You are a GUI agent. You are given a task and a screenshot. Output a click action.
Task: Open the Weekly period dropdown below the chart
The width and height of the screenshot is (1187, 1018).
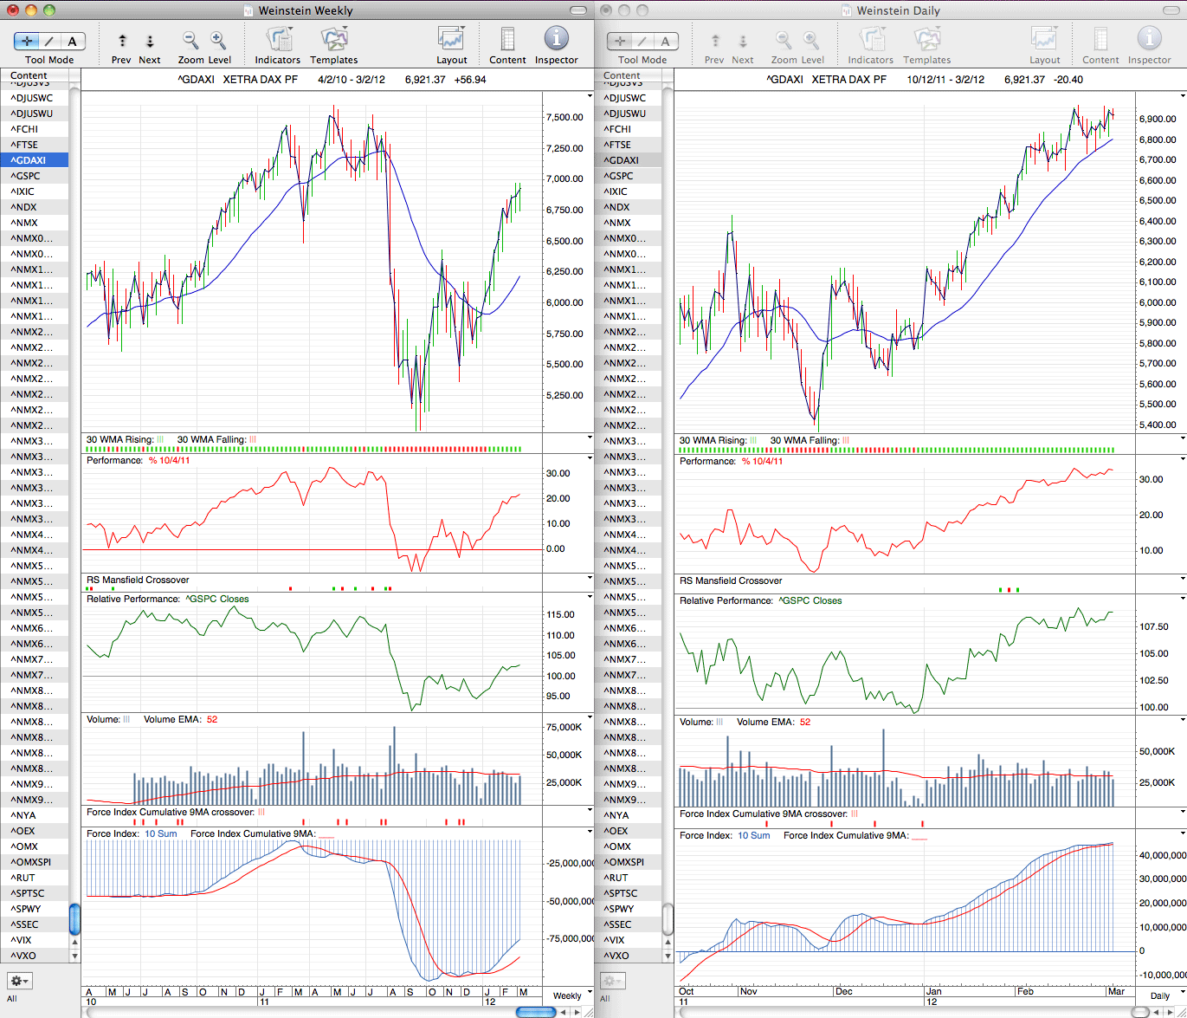tap(570, 995)
